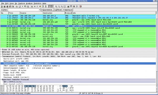The image size is (158, 95).
Task: Open the View menu
Action: (x=12, y=3)
